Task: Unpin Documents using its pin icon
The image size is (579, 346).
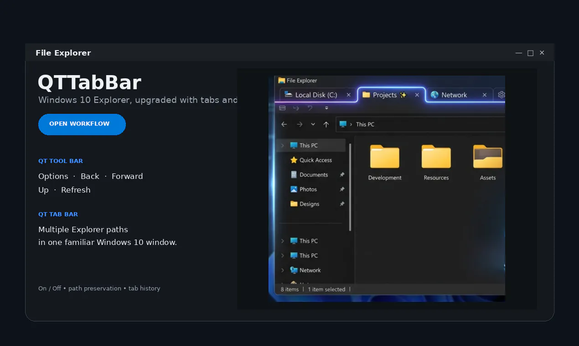Action: pos(342,175)
